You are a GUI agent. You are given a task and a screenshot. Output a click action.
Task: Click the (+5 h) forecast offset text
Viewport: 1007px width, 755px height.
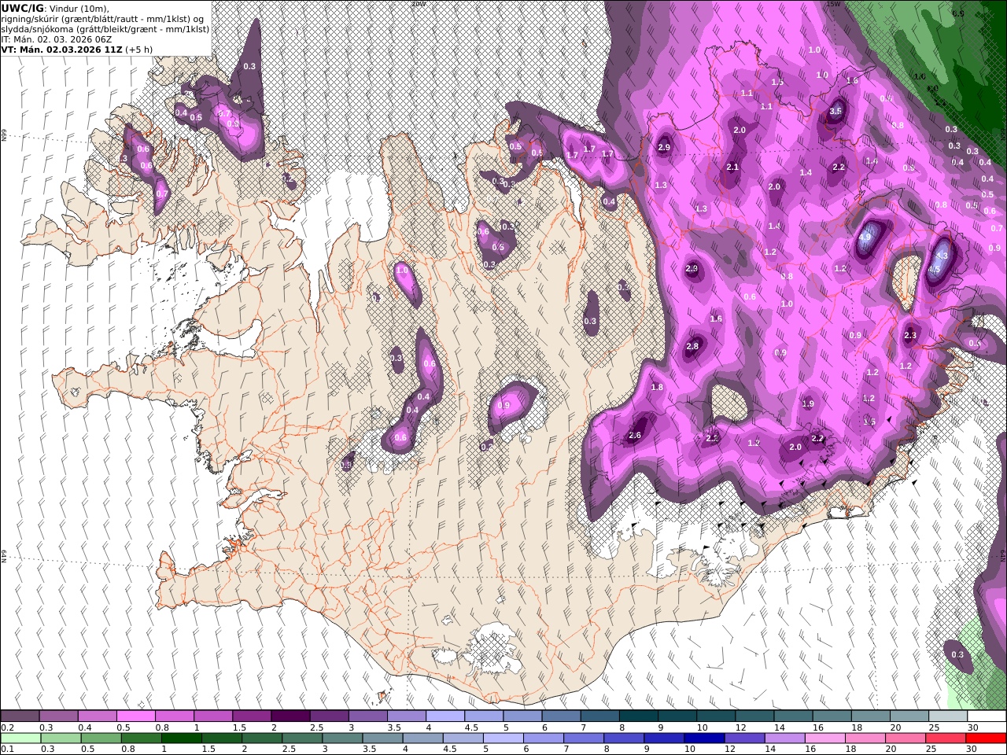(x=138, y=49)
